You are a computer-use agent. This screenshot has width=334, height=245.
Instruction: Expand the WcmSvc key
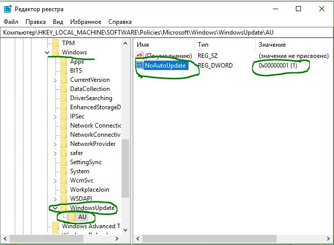coord(55,181)
